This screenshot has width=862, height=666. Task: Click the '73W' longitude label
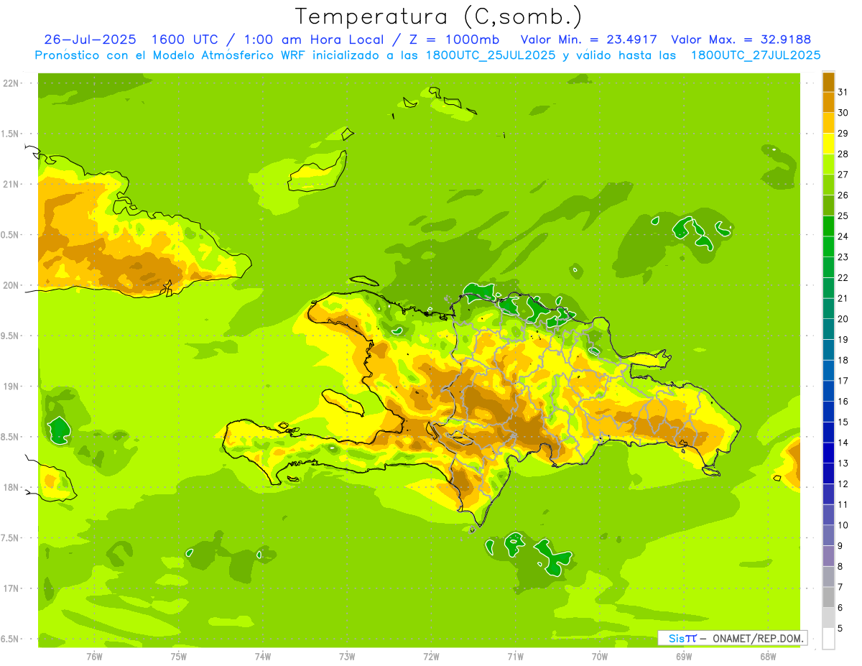click(347, 657)
